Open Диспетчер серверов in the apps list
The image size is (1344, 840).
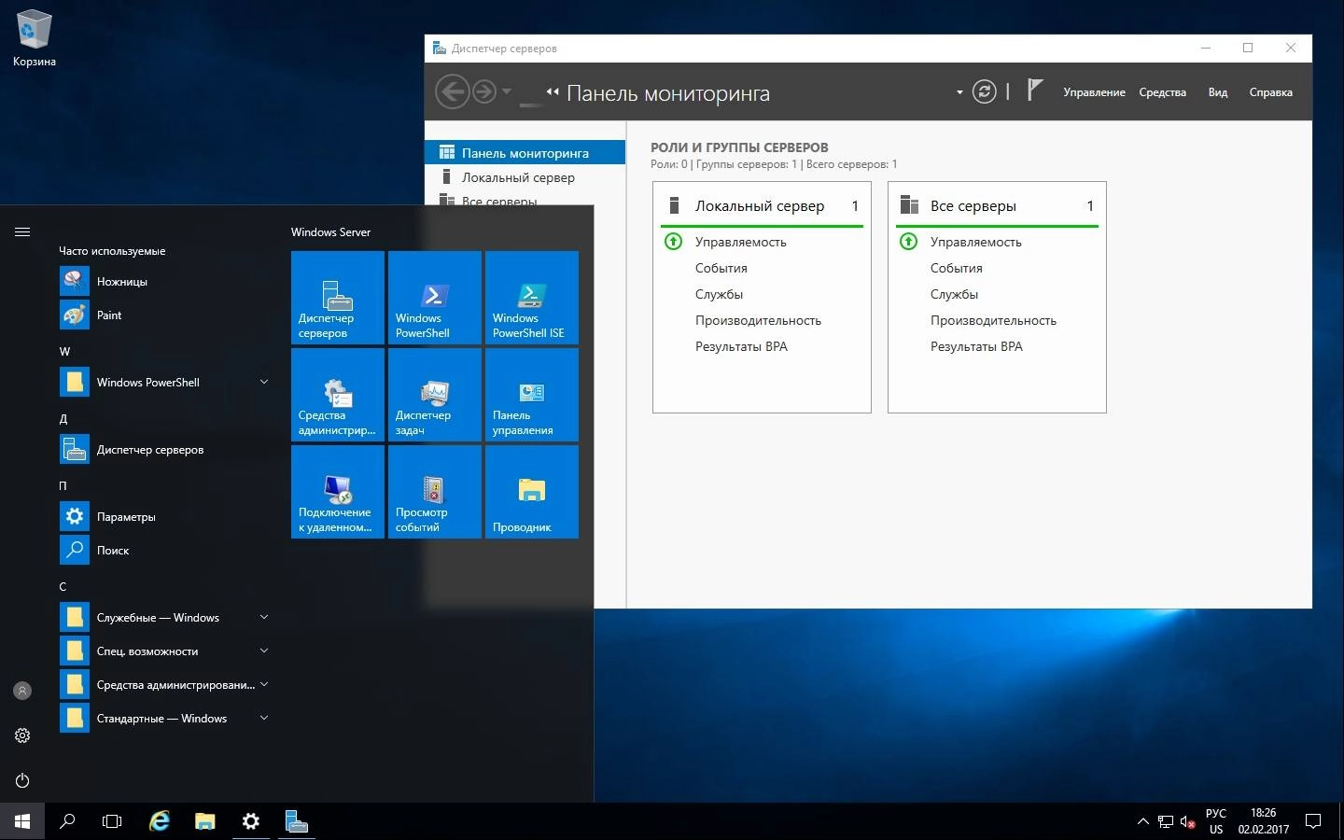click(x=166, y=450)
